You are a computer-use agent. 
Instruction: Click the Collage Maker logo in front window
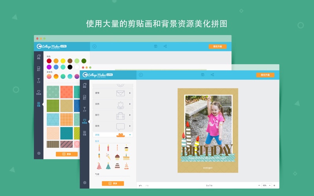pos(98,75)
